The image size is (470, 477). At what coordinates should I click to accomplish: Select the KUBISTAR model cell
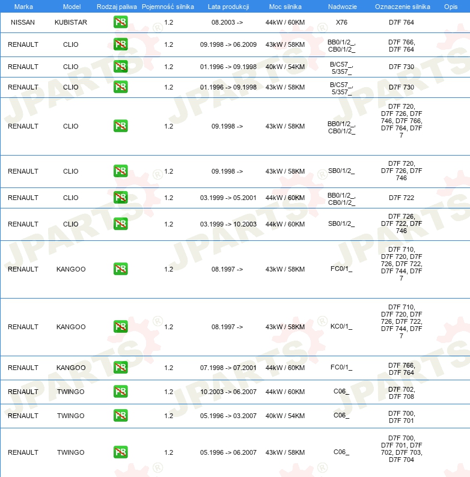click(71, 22)
